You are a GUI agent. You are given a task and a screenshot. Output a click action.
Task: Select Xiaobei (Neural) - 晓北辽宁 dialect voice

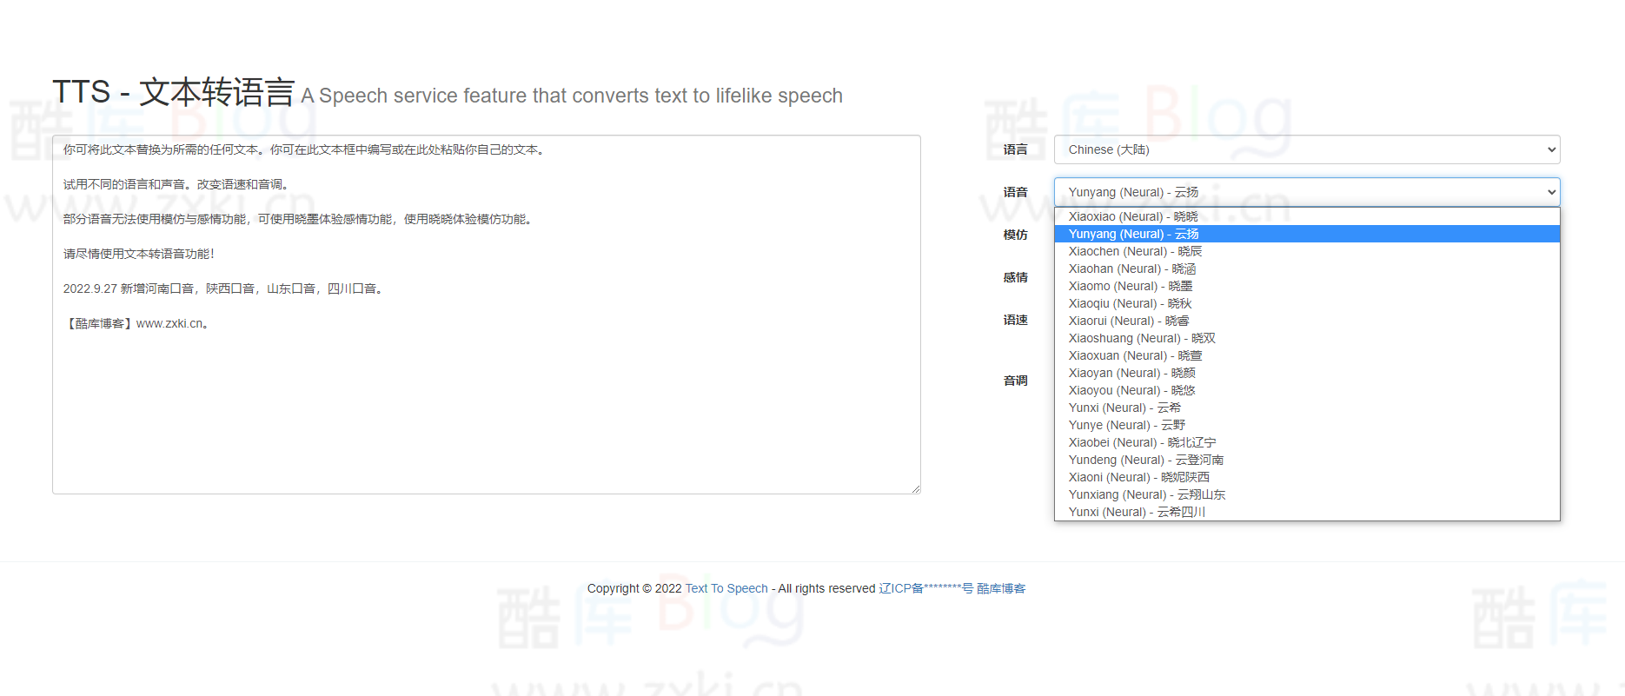click(x=1142, y=442)
